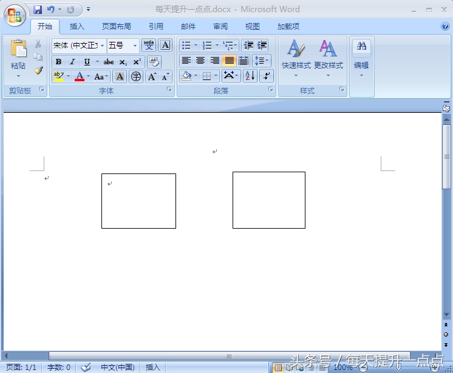Image resolution: width=453 pixels, height=373 pixels.
Task: Open Word help question mark
Action: click(445, 27)
